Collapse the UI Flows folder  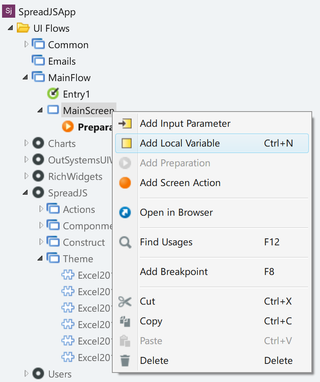coord(10,28)
